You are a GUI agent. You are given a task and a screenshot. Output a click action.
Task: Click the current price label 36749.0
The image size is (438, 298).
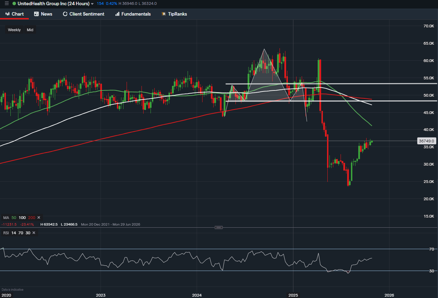[x=427, y=141]
